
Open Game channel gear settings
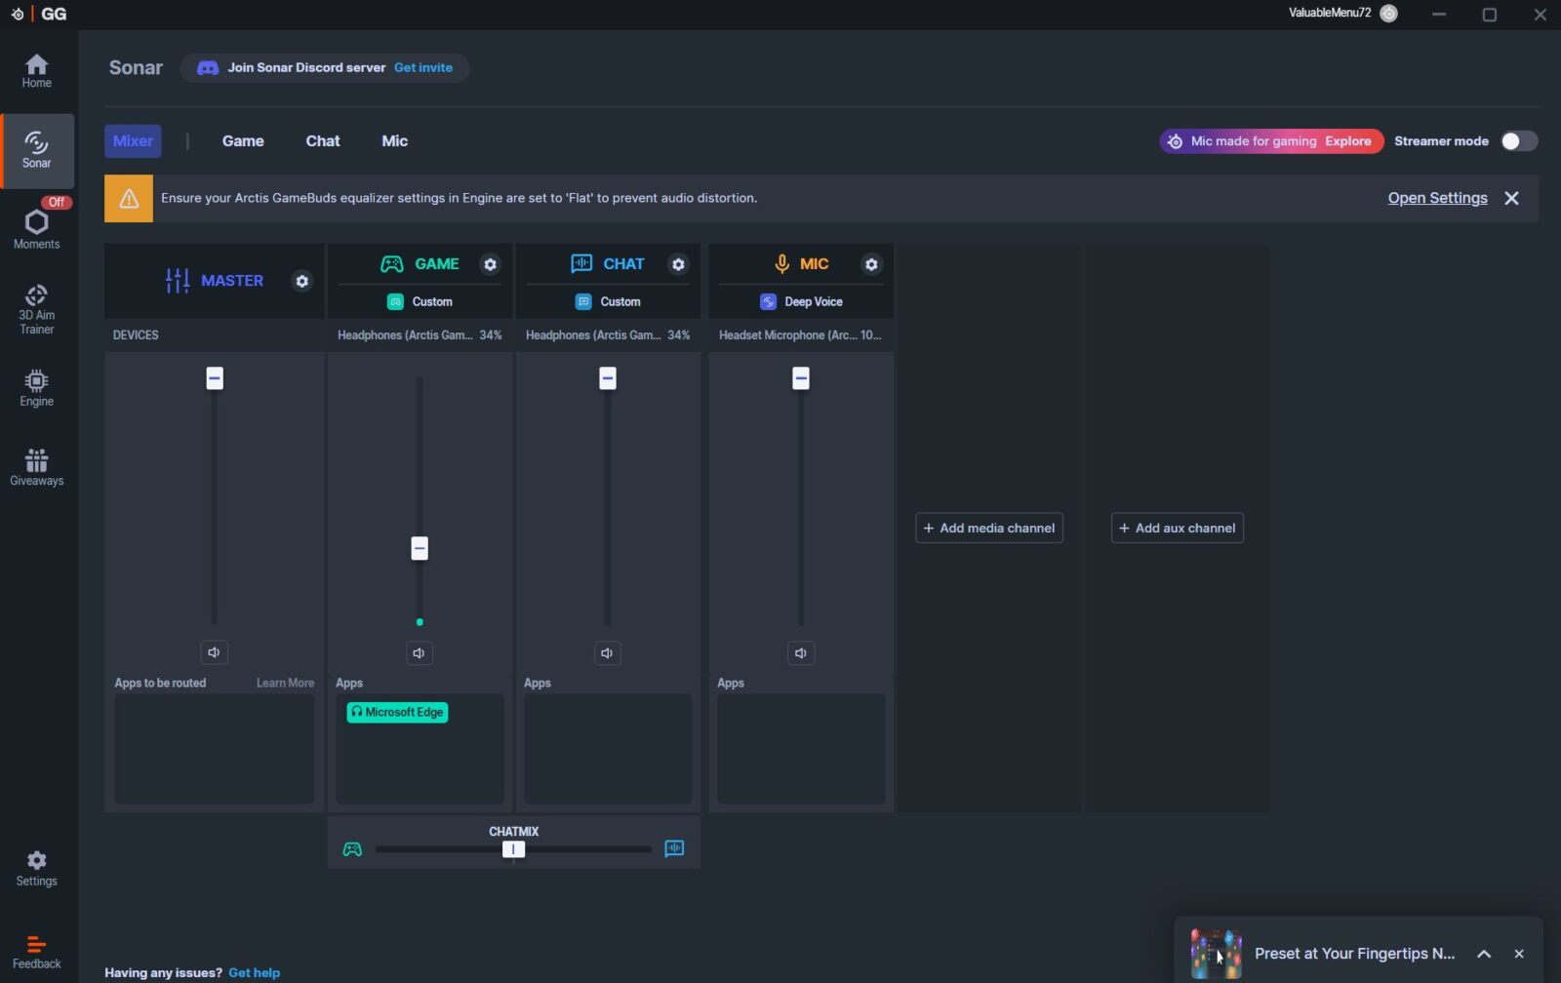point(490,264)
